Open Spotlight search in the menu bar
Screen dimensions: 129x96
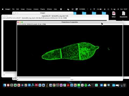(x=112, y=9)
